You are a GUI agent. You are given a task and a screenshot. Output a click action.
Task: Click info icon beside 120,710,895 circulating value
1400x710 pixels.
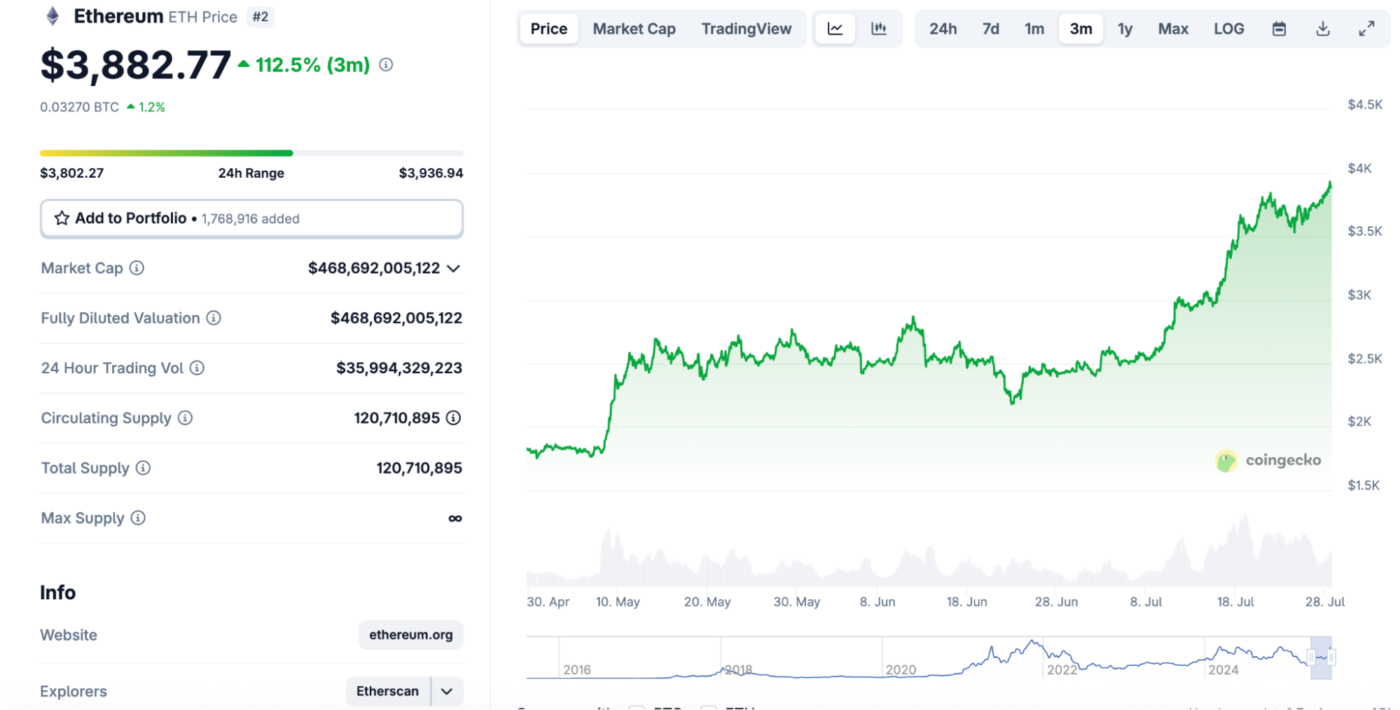click(454, 418)
